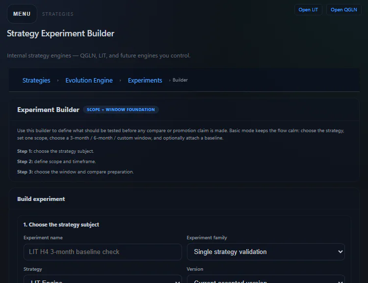The width and height of the screenshot is (368, 283).
Task: Click the SCOPE + WINDOW FOUNDATION badge
Action: (x=121, y=110)
